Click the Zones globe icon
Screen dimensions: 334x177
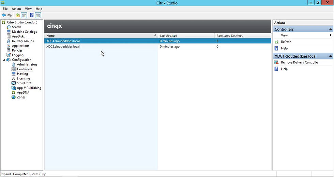[x=13, y=97]
